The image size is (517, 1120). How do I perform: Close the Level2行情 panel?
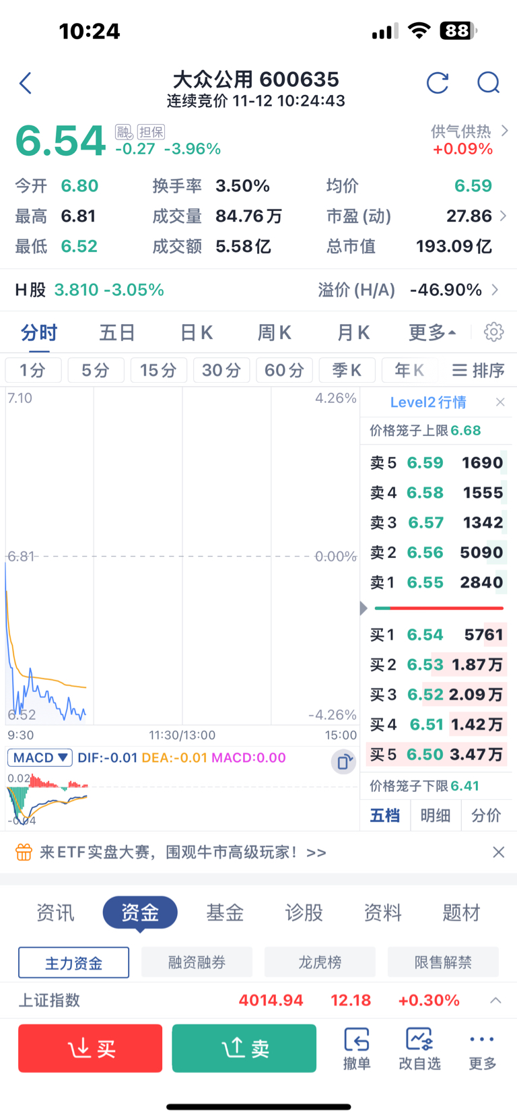[x=500, y=402]
